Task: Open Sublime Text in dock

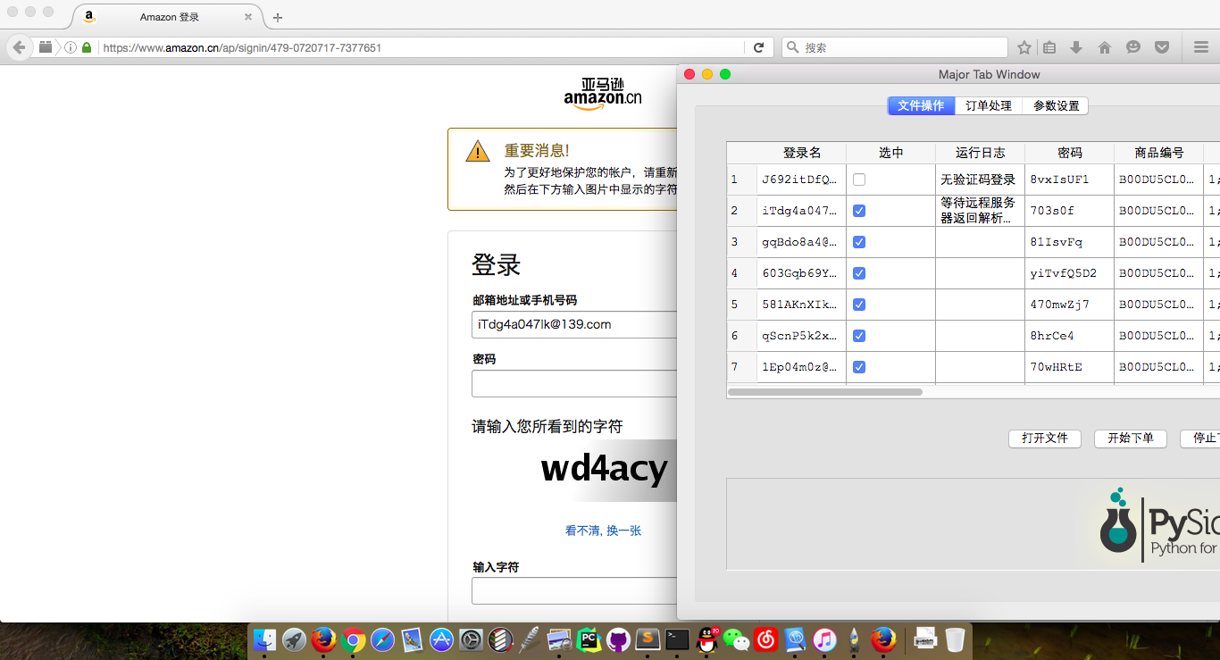Action: click(x=648, y=639)
